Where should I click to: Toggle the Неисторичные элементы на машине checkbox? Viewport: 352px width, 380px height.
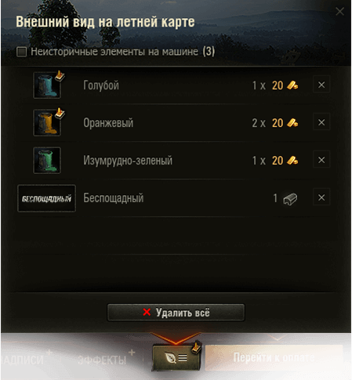pyautogui.click(x=21, y=52)
